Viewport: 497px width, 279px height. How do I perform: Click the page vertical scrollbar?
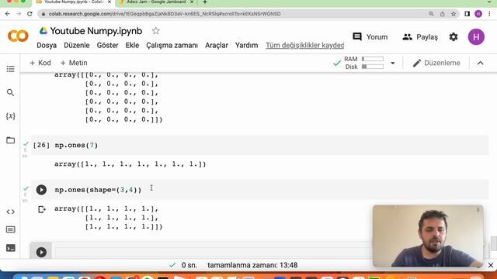[x=494, y=243]
